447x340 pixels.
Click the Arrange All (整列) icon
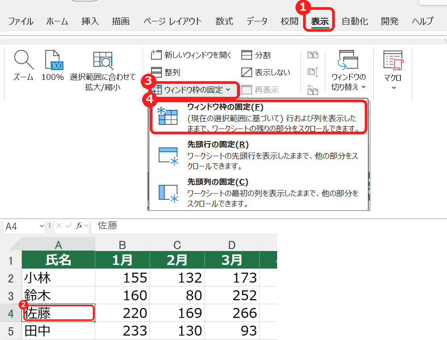click(x=156, y=72)
